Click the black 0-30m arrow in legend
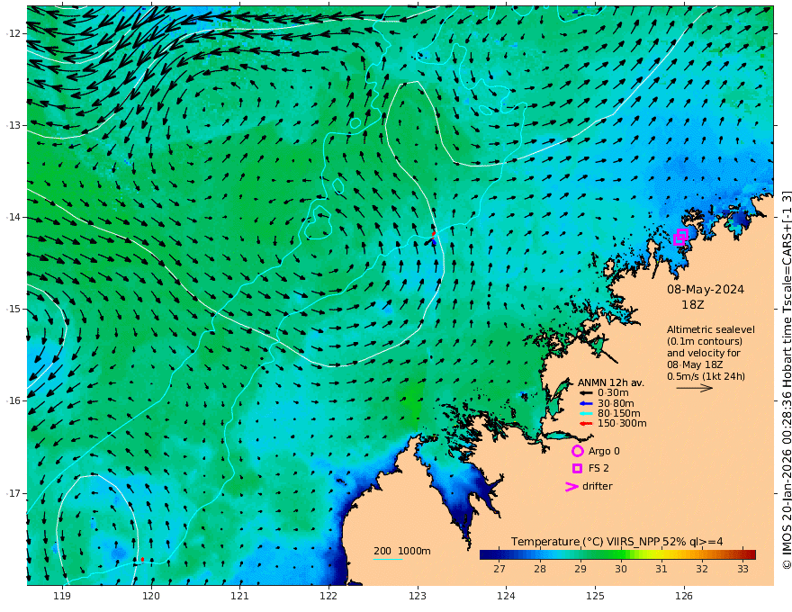792x612 pixels. 586,392
